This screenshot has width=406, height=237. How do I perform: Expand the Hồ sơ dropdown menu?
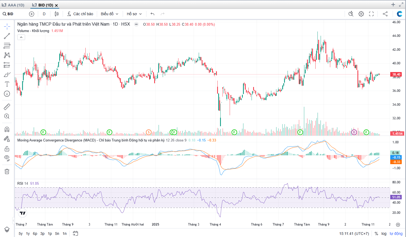(x=134, y=14)
